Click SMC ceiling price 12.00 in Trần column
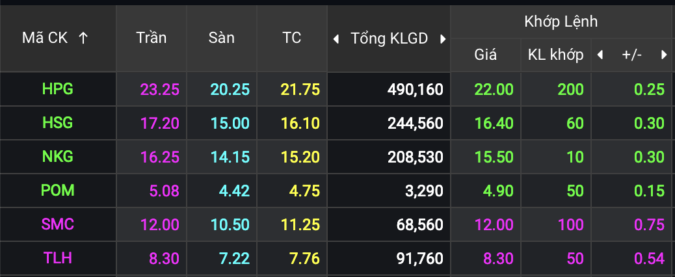The width and height of the screenshot is (675, 277). (159, 225)
